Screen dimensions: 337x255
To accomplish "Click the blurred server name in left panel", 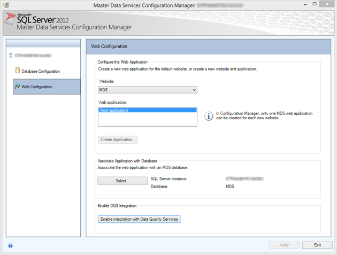I will click(33, 56).
